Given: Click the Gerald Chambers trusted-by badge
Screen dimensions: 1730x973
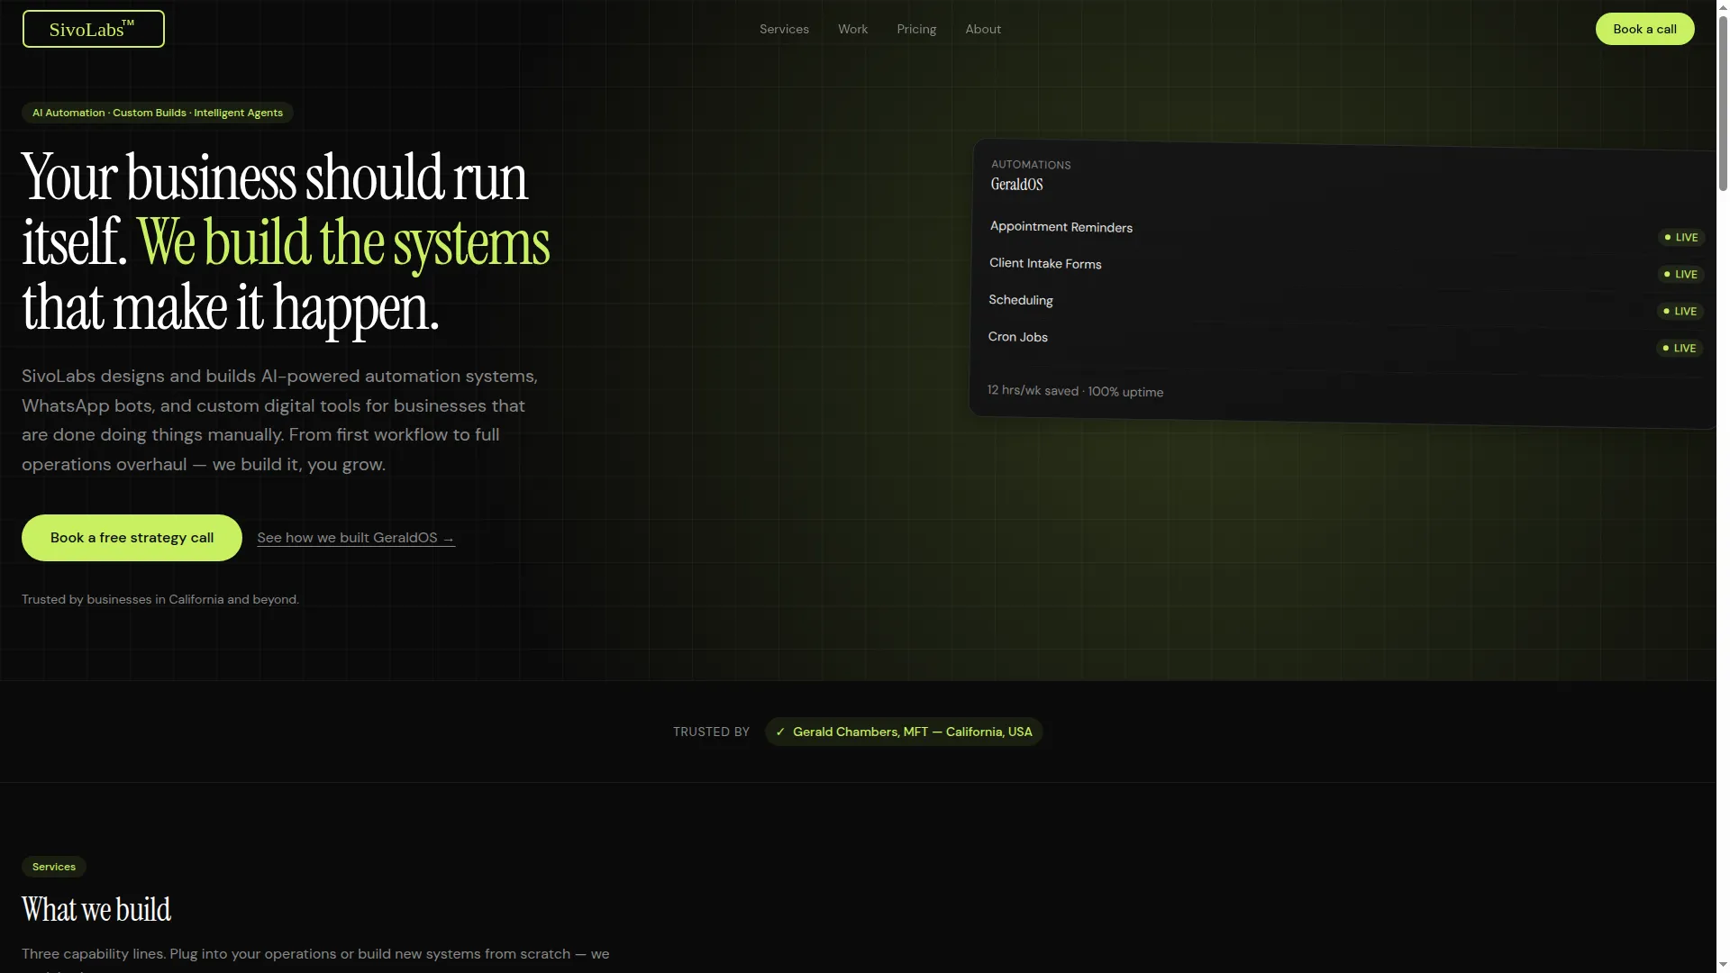Looking at the screenshot, I should [x=904, y=732].
